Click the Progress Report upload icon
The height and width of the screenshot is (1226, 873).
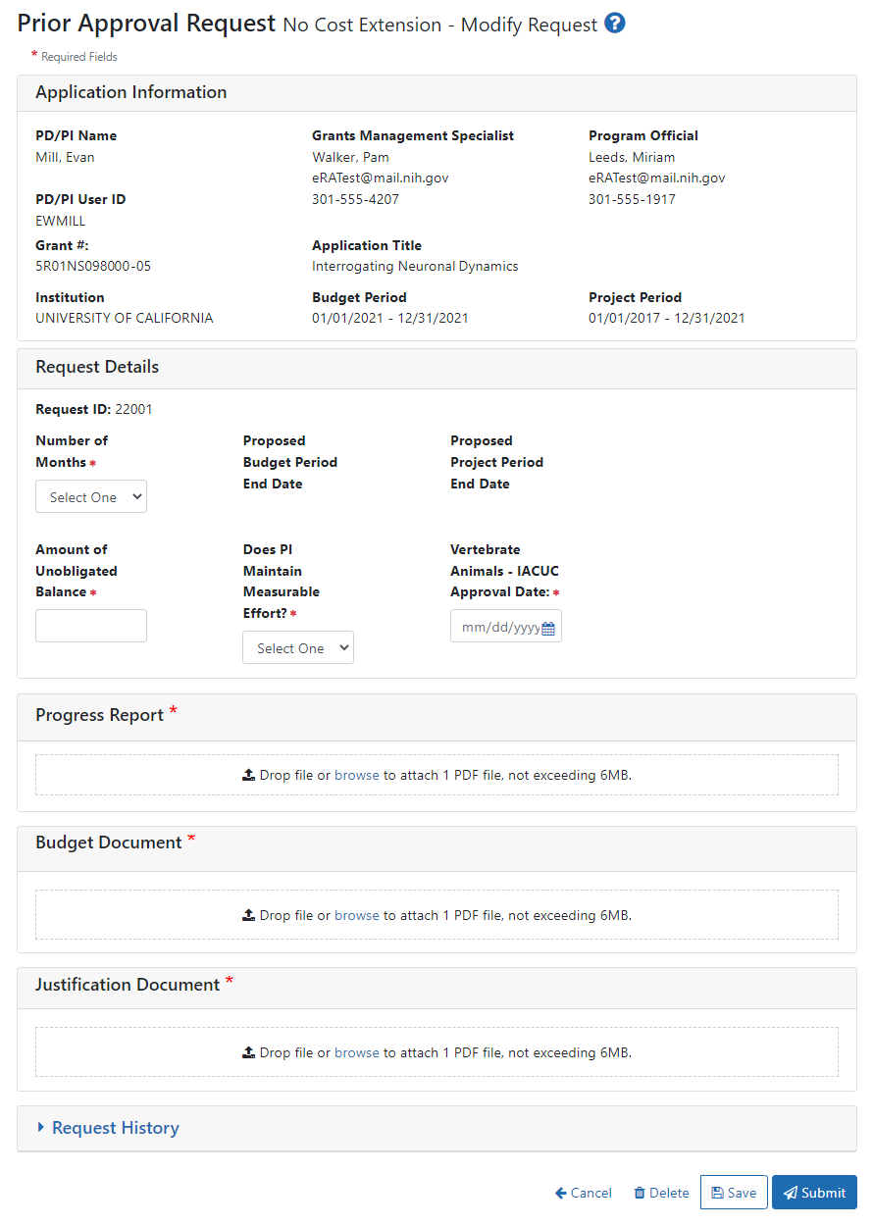point(249,775)
